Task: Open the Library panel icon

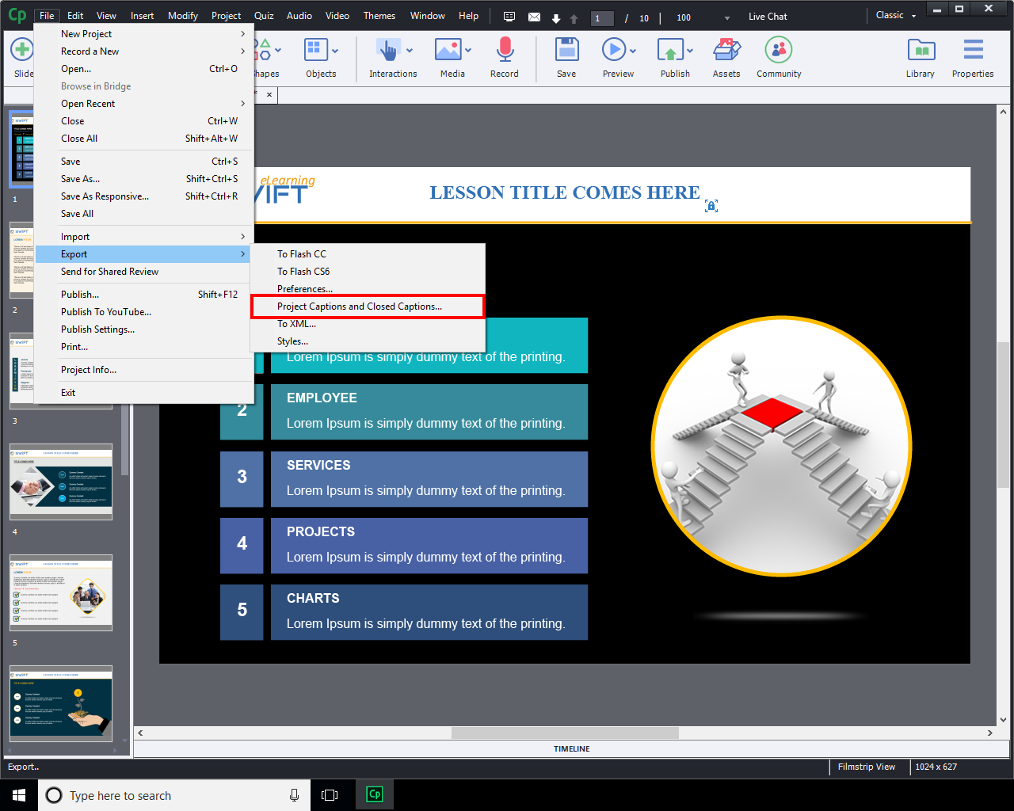Action: tap(921, 50)
